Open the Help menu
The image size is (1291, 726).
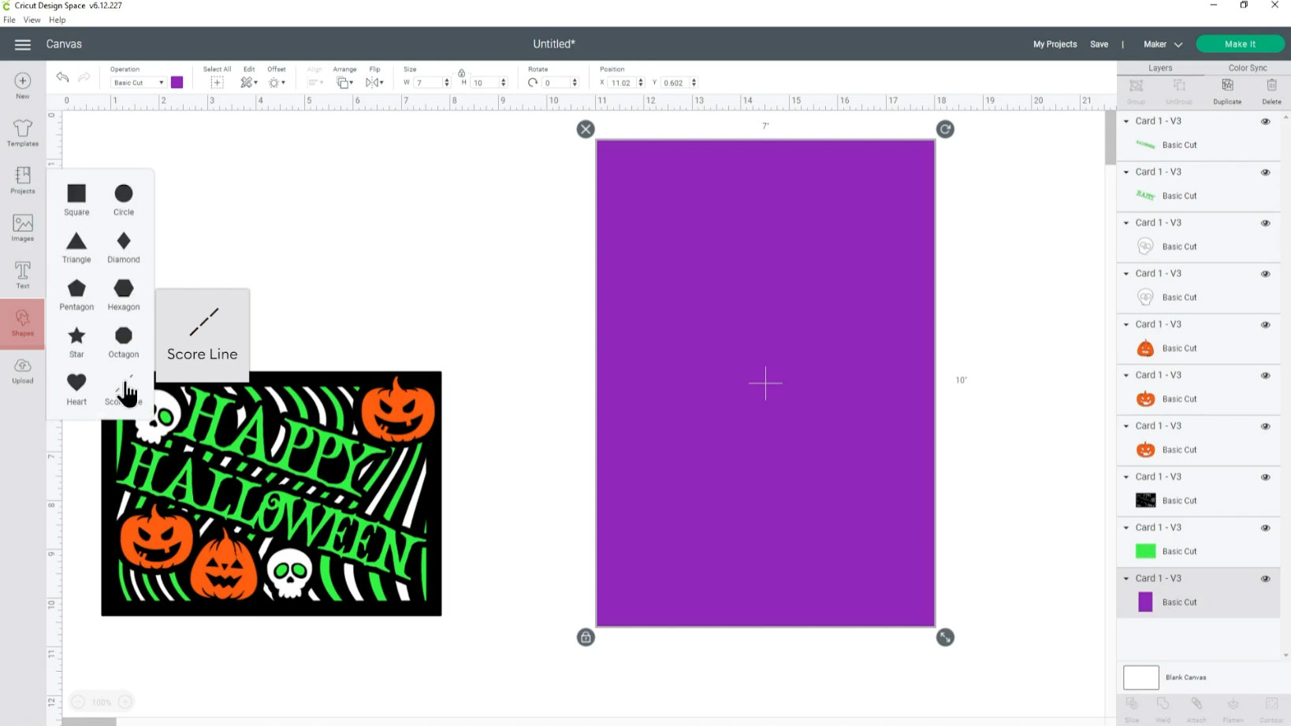[58, 20]
